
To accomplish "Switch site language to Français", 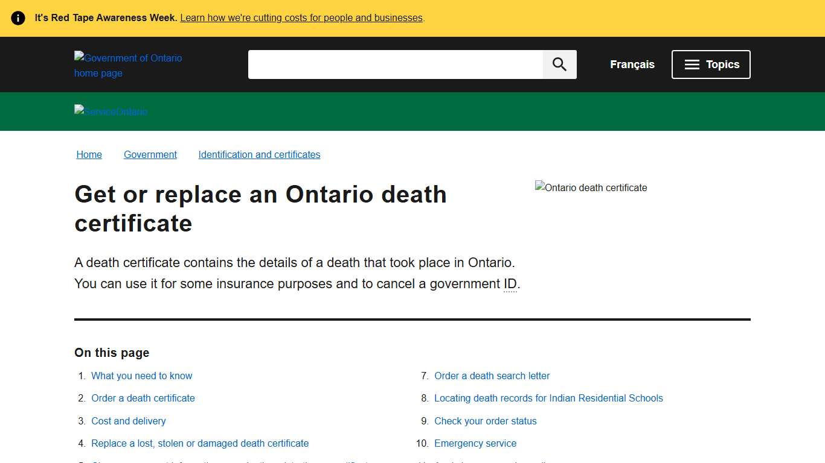I will tap(632, 64).
